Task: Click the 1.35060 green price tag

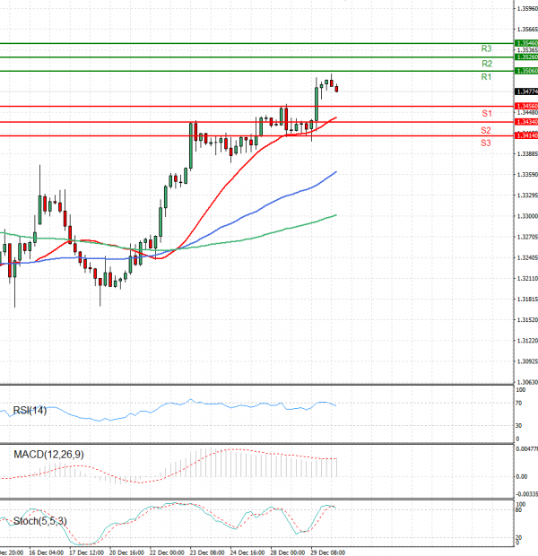Action: coord(526,71)
